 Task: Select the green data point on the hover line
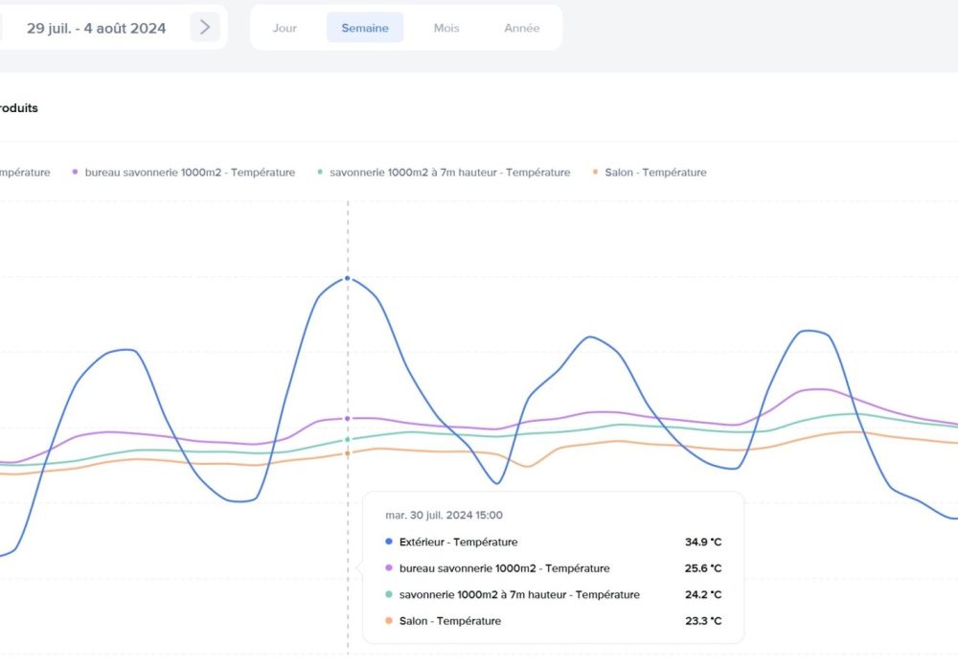(348, 440)
